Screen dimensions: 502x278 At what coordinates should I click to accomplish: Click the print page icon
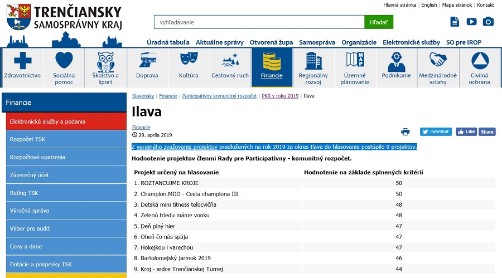tap(406, 132)
